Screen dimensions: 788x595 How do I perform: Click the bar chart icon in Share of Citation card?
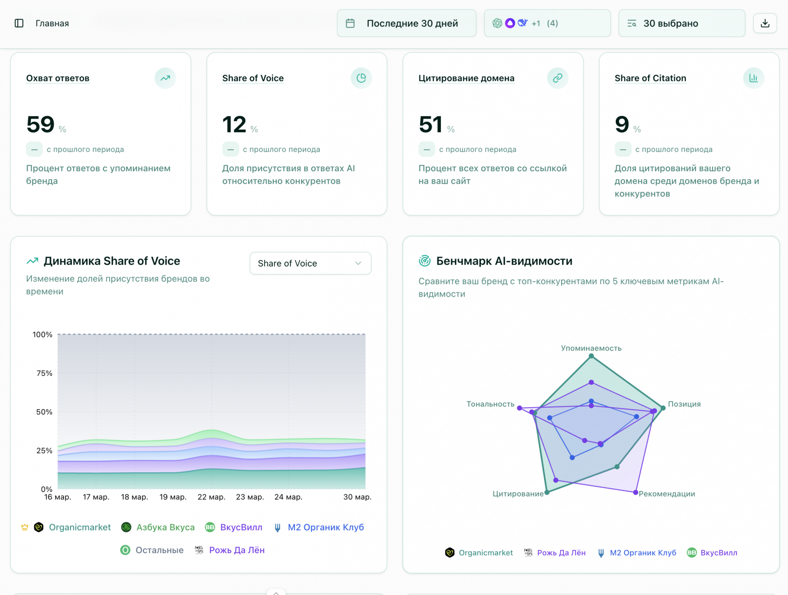[753, 78]
